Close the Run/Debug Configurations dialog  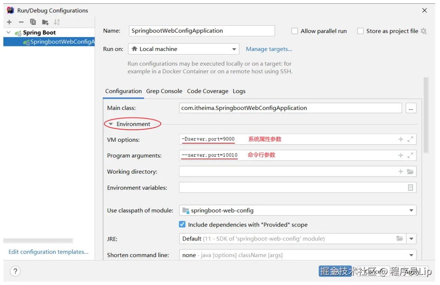tap(424, 10)
